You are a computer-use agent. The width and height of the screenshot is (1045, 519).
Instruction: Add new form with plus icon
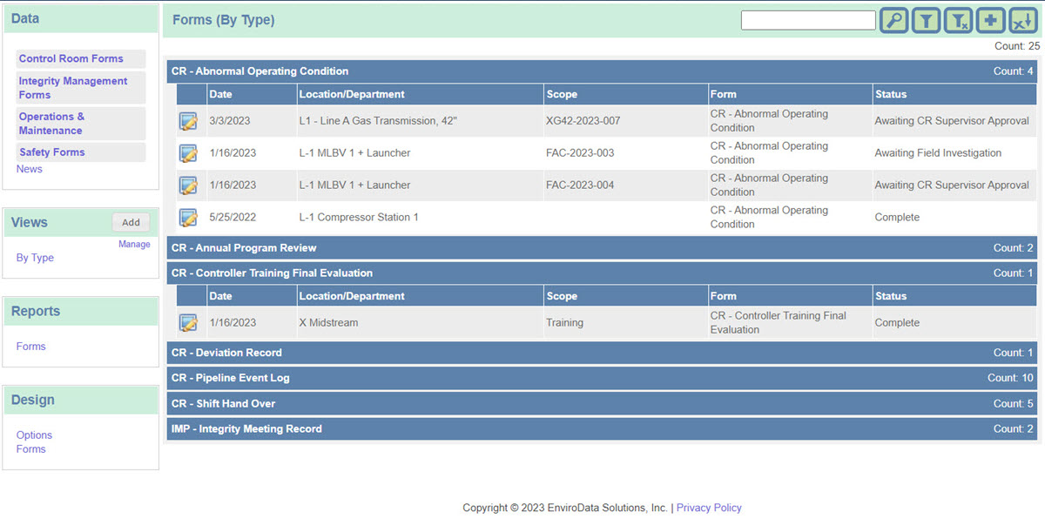pos(990,20)
